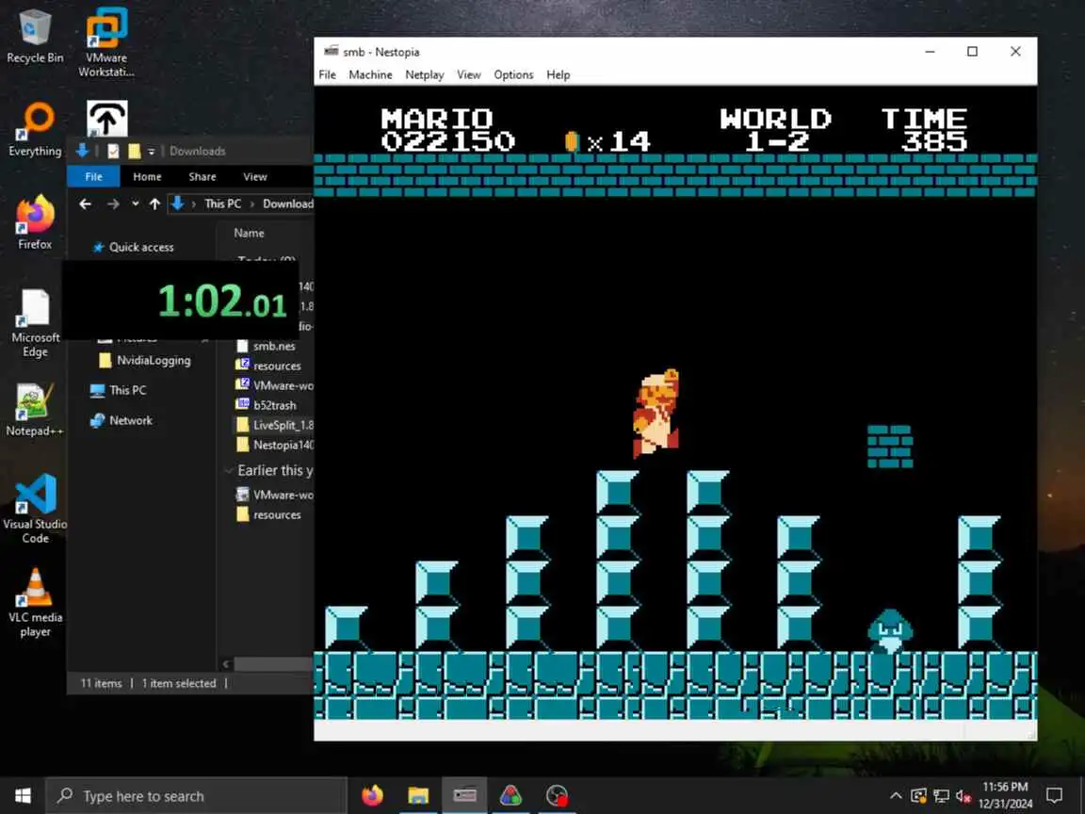This screenshot has height=814, width=1085.
Task: Click This PC in the address bar
Action: pos(223,203)
